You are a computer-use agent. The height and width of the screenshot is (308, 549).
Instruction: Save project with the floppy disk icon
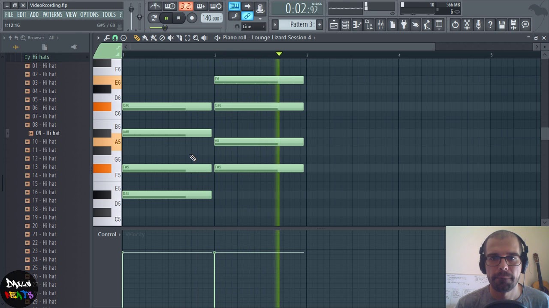click(502, 25)
